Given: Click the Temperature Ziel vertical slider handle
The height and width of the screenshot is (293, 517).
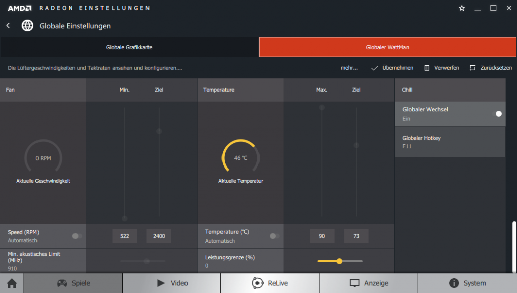Looking at the screenshot, I should tap(356, 145).
